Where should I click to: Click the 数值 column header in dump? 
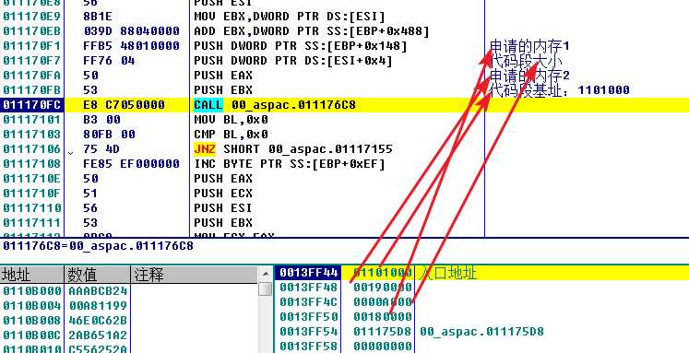(x=98, y=275)
